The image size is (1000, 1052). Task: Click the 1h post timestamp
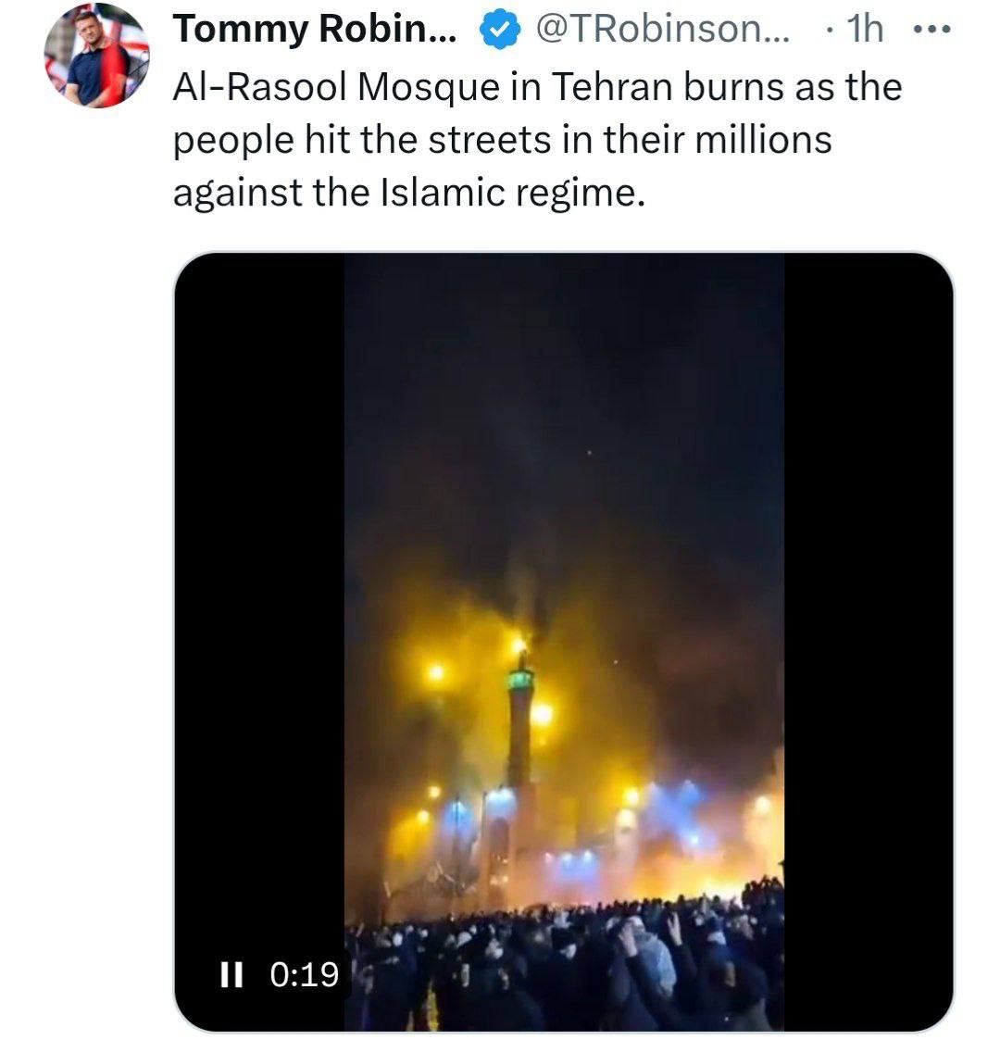865,30
